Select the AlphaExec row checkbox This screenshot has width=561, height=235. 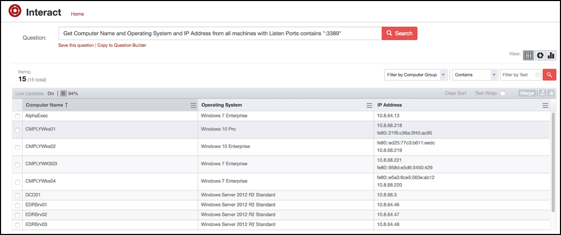point(17,116)
